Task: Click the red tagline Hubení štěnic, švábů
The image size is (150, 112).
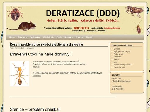Action: 83,20
